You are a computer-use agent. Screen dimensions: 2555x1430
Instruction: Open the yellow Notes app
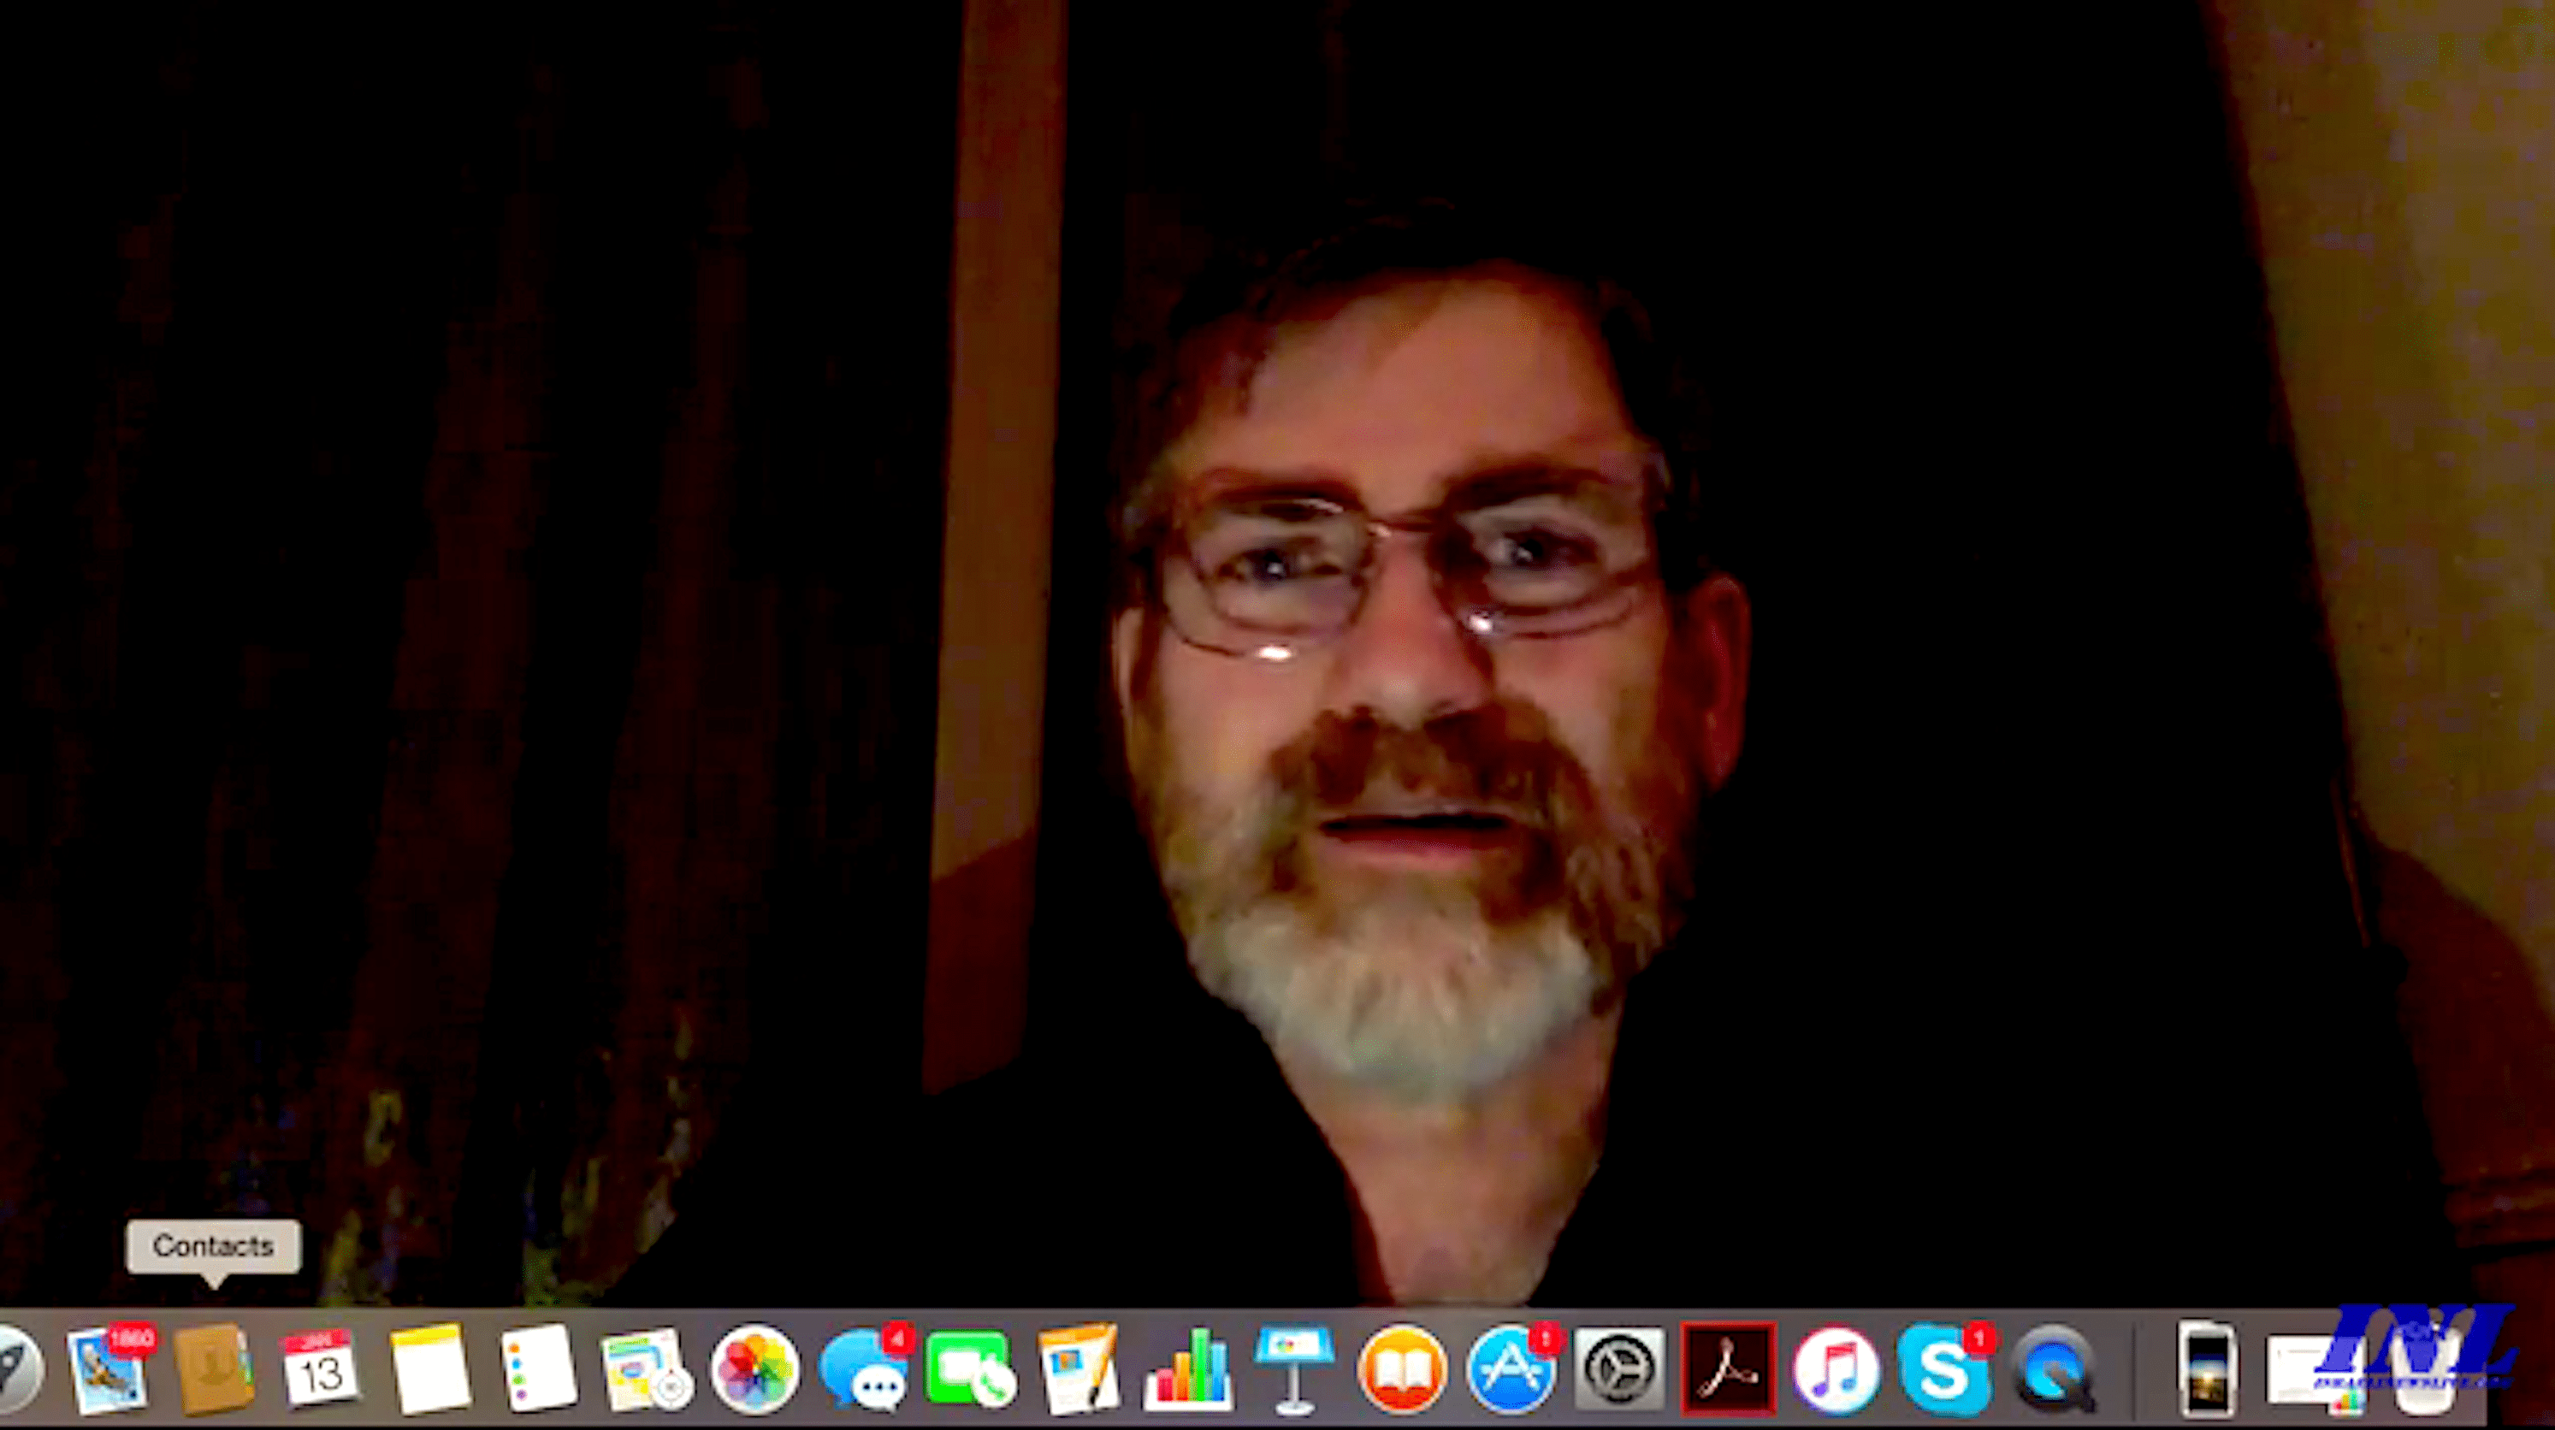429,1368
